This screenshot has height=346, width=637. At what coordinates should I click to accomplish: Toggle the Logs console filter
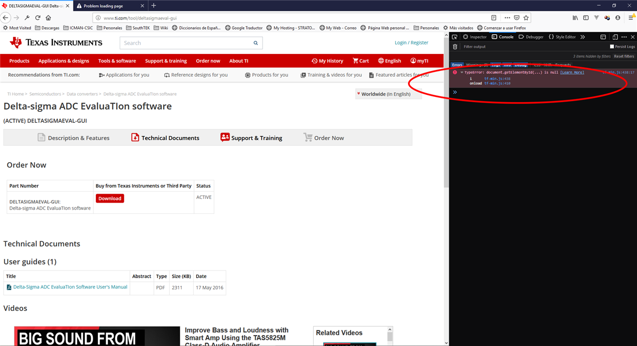pyautogui.click(x=496, y=65)
